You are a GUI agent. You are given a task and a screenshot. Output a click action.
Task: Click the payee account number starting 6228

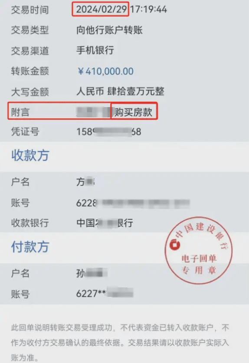[x=133, y=203]
